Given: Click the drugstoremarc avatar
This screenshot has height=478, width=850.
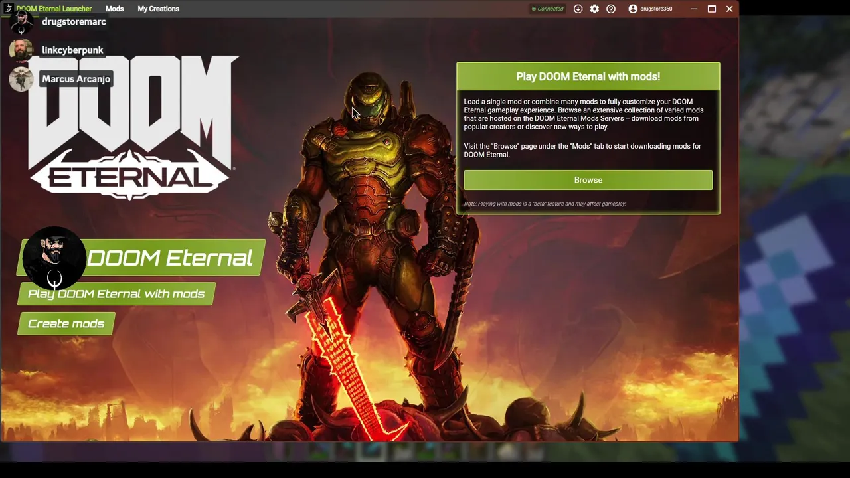Looking at the screenshot, I should [x=21, y=22].
